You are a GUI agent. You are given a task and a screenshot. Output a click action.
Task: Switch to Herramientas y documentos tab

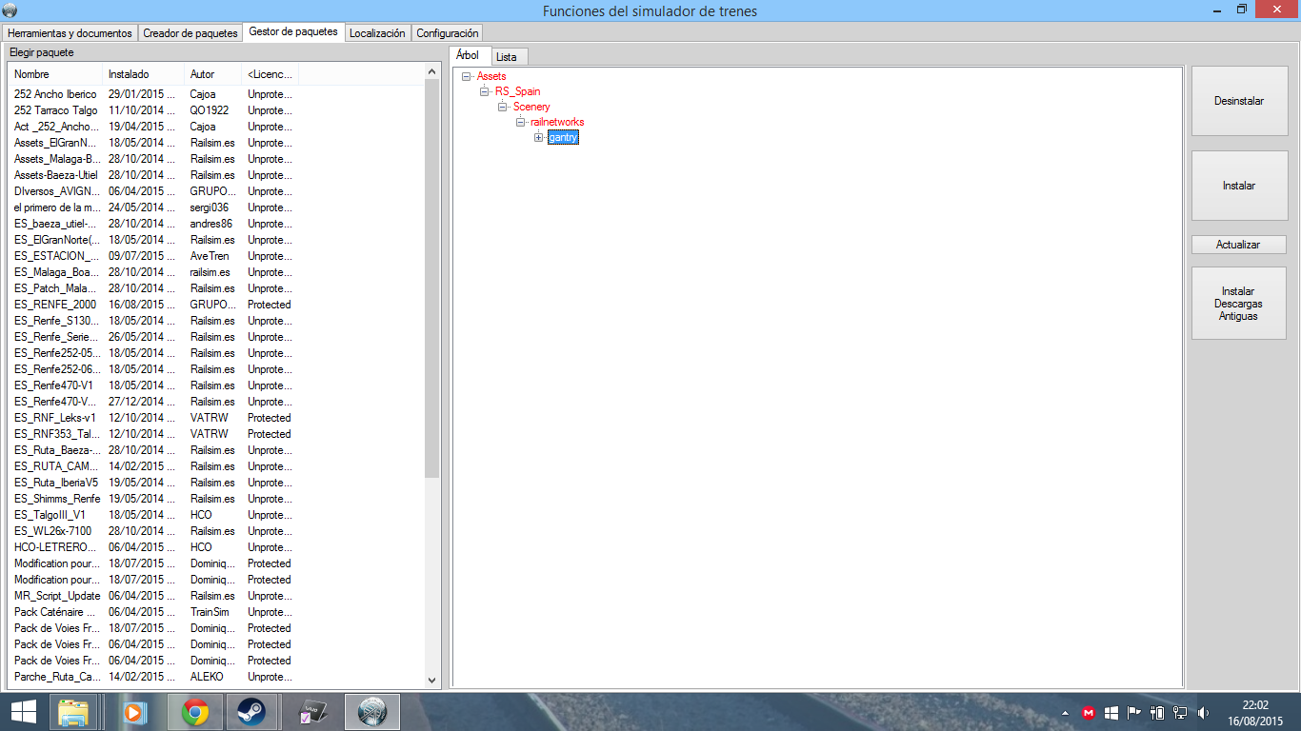[71, 33]
